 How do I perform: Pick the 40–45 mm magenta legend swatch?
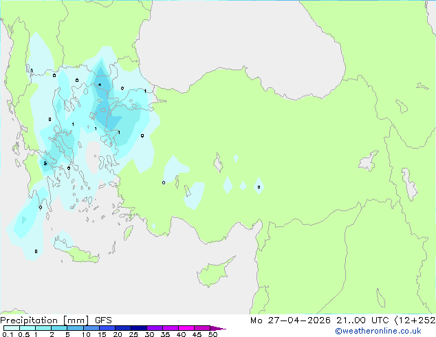[186, 328]
